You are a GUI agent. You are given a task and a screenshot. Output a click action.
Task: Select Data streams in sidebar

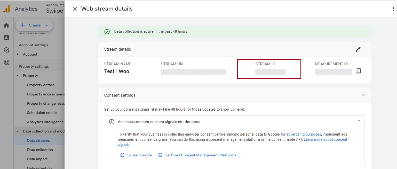tap(38, 140)
